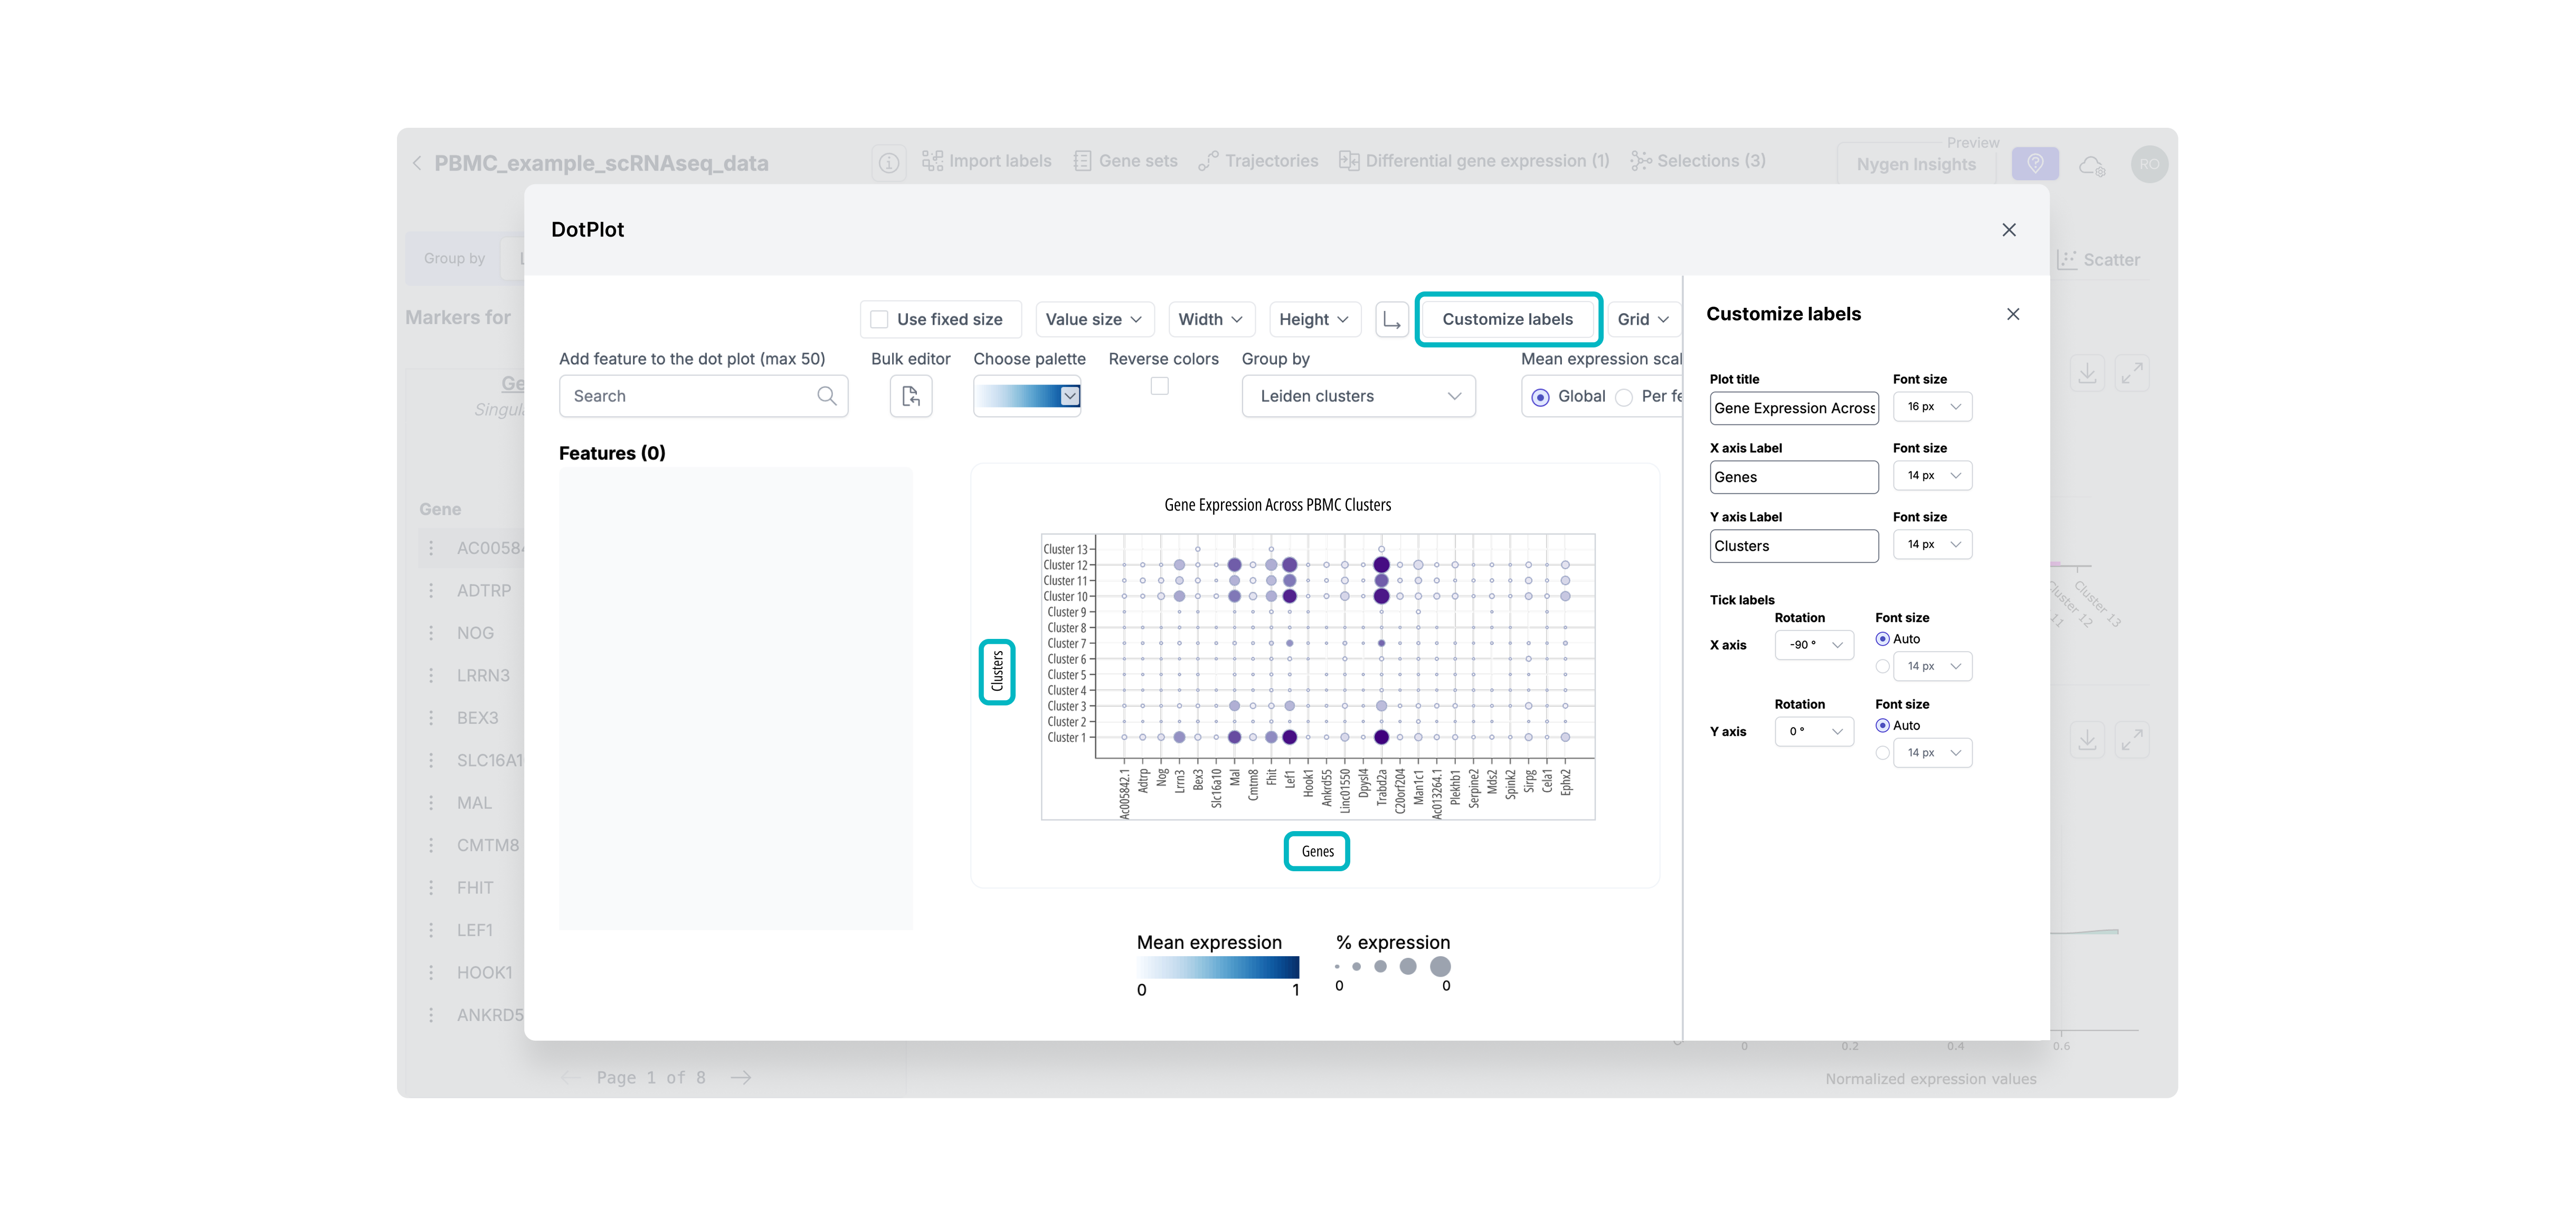Screen dimensions: 2576x1225
Task: Click the info circle icon in header
Action: tap(888, 162)
